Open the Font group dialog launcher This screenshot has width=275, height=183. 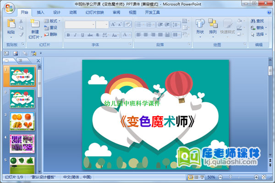tap(130, 44)
